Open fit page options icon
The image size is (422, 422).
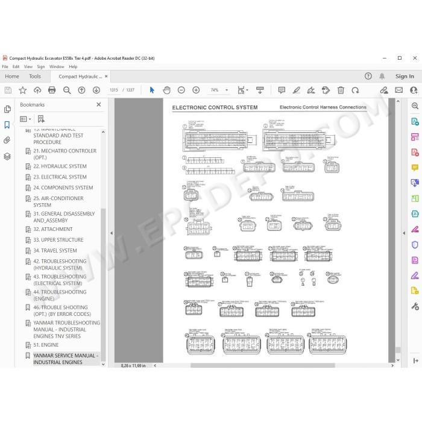point(242,90)
